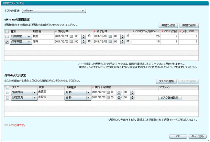This screenshot has height=142, width=210.
Task: Click the 期間の追加 button
Action: pos(168,25)
